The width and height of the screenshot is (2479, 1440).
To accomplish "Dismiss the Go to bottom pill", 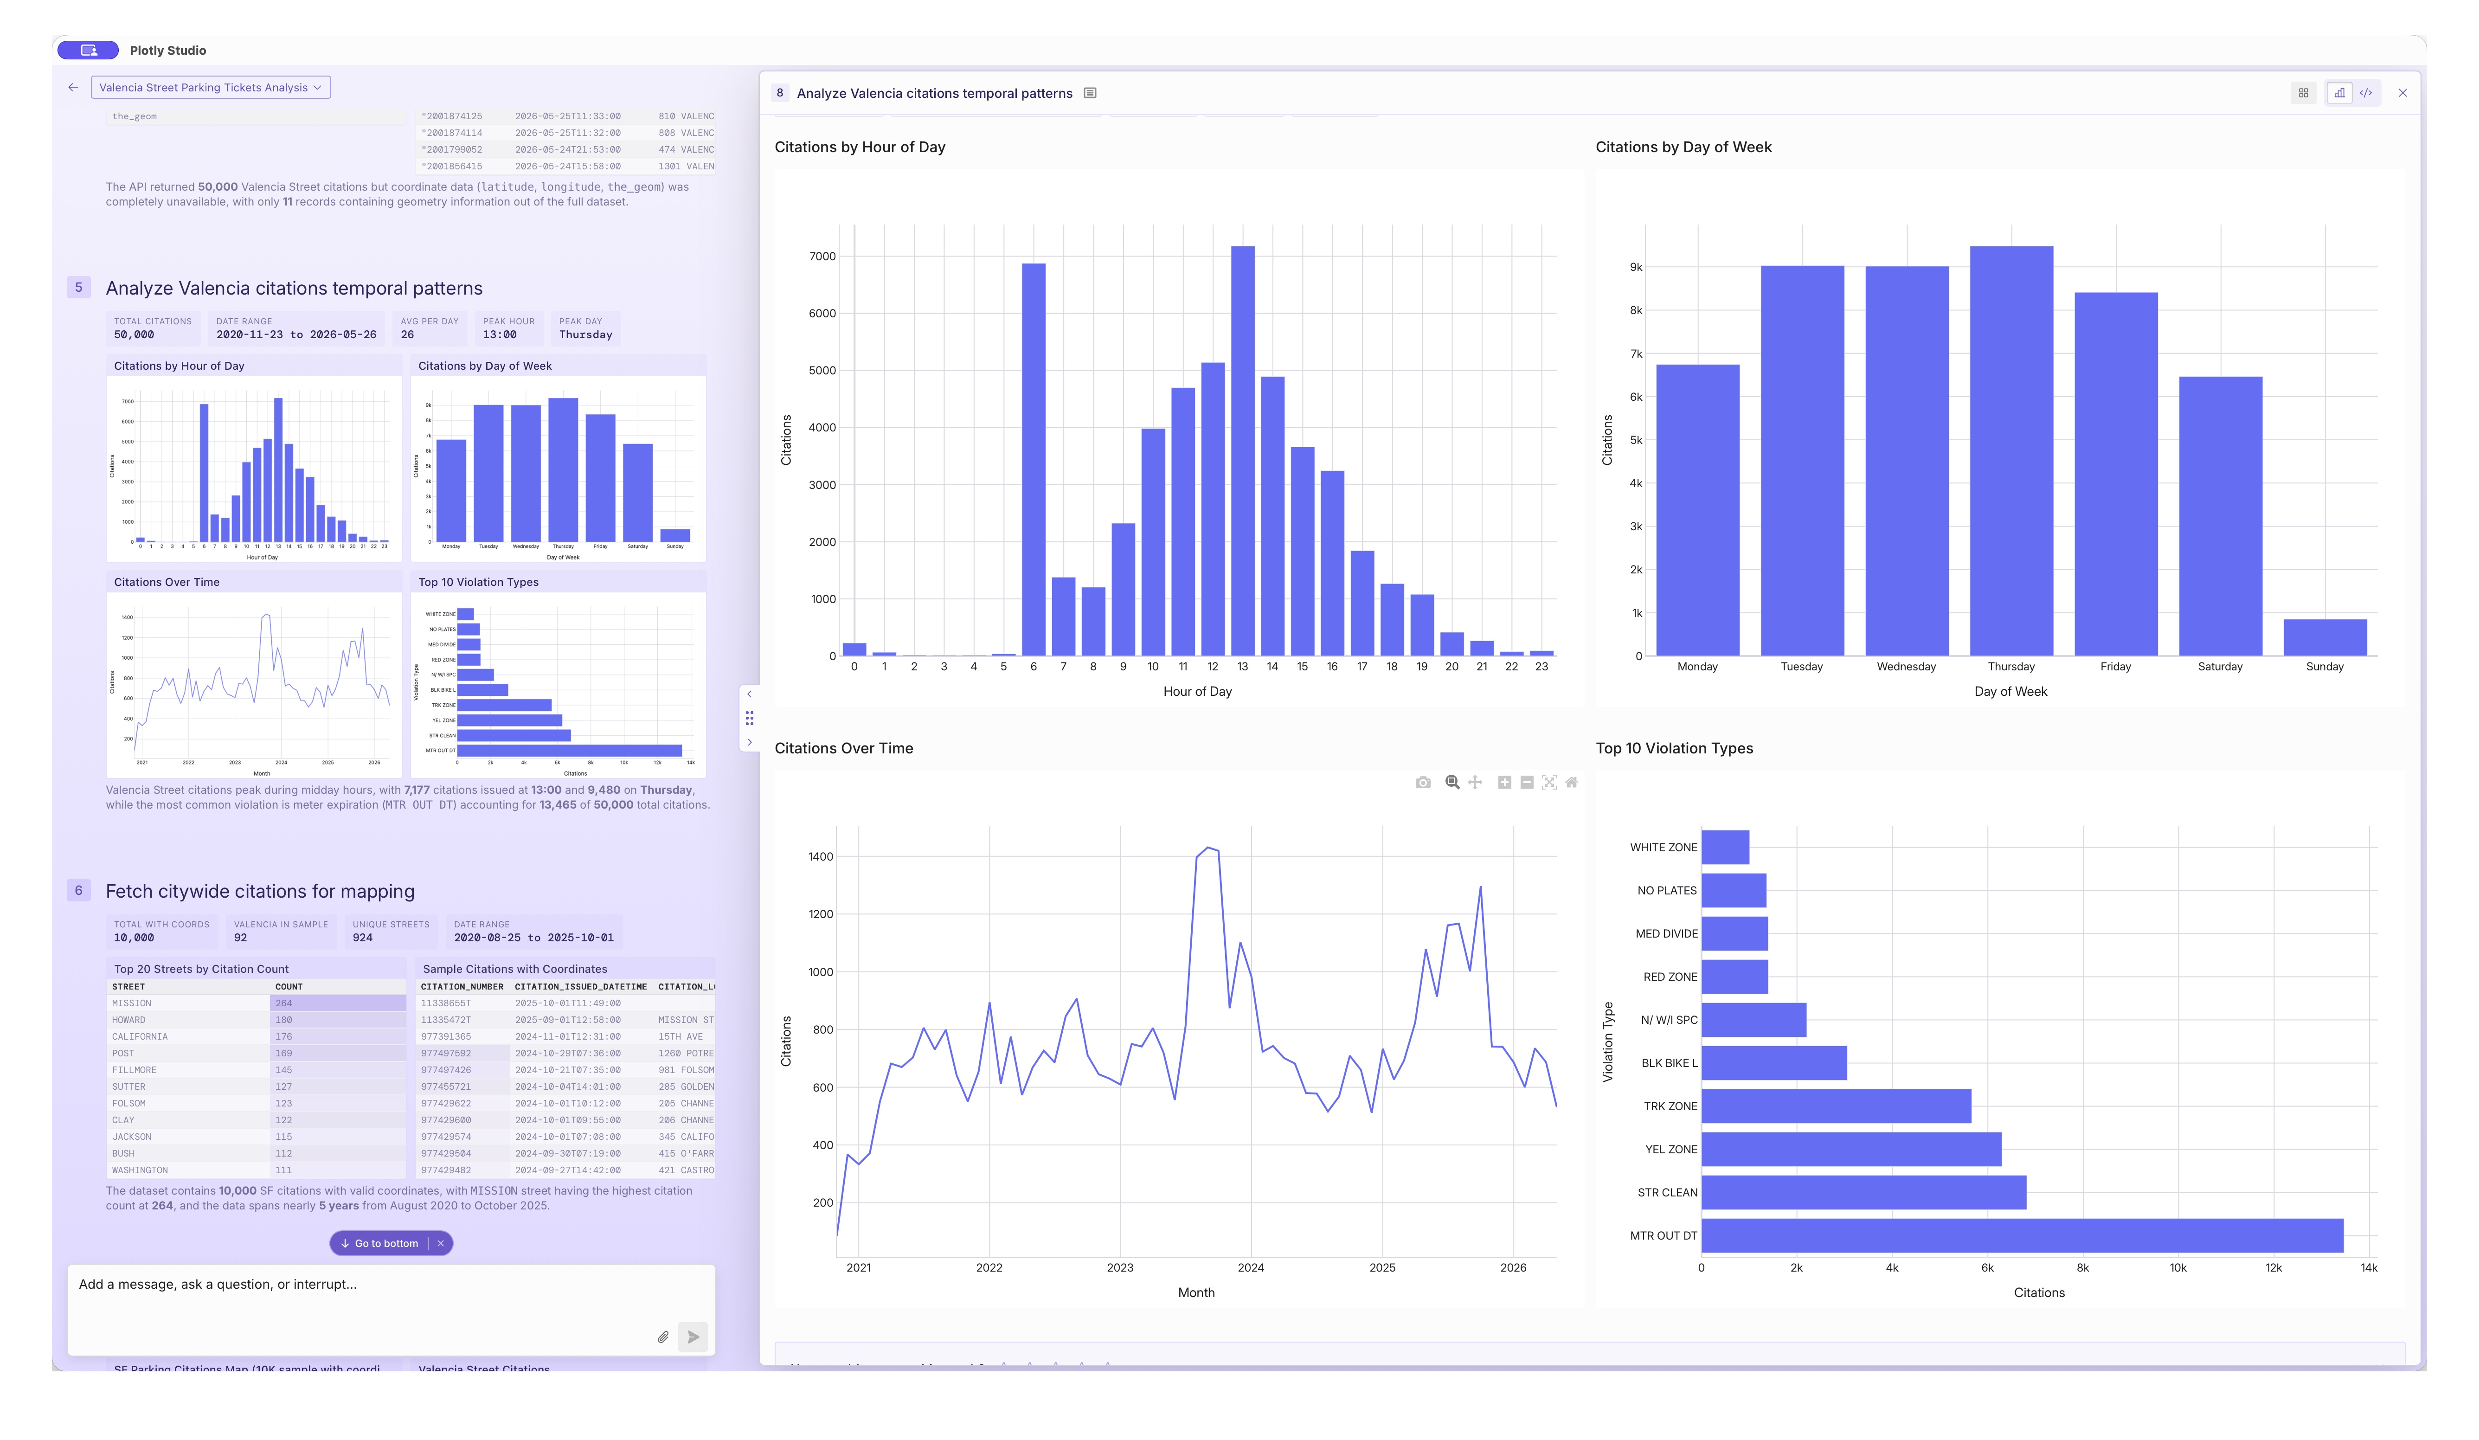I will click(x=441, y=1244).
